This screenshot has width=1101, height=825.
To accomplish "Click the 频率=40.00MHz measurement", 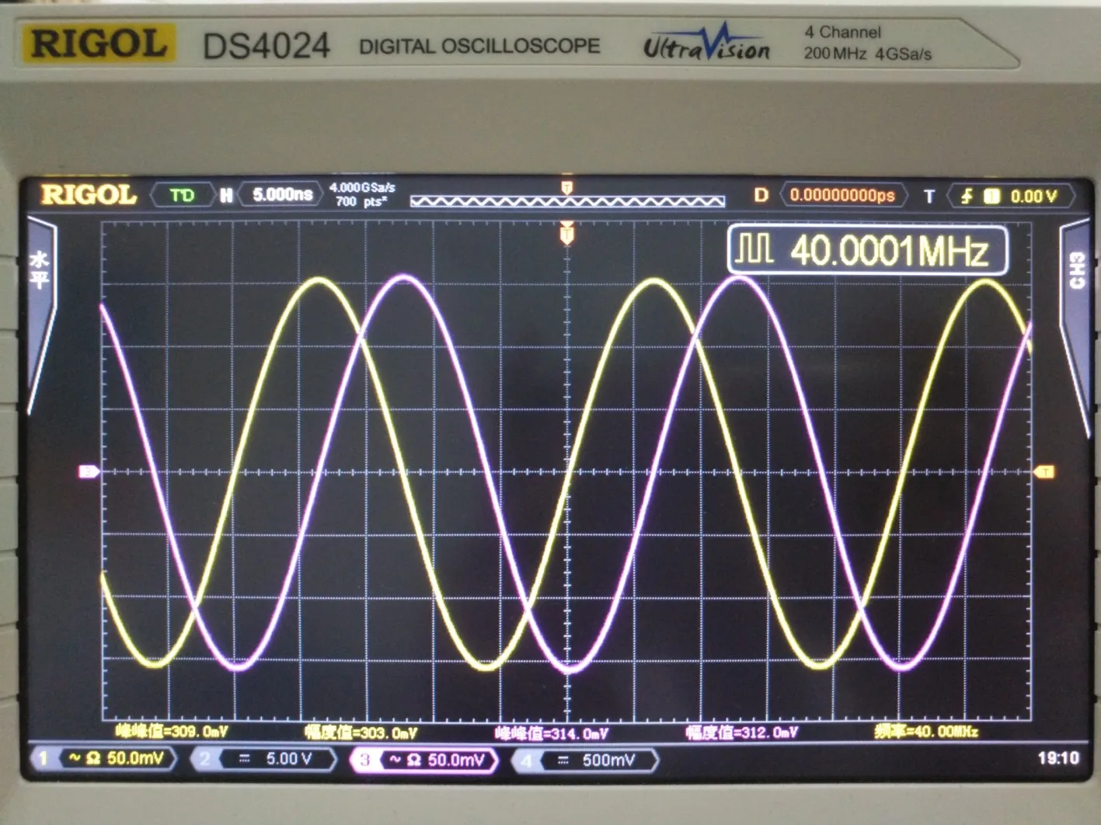I will [x=925, y=731].
